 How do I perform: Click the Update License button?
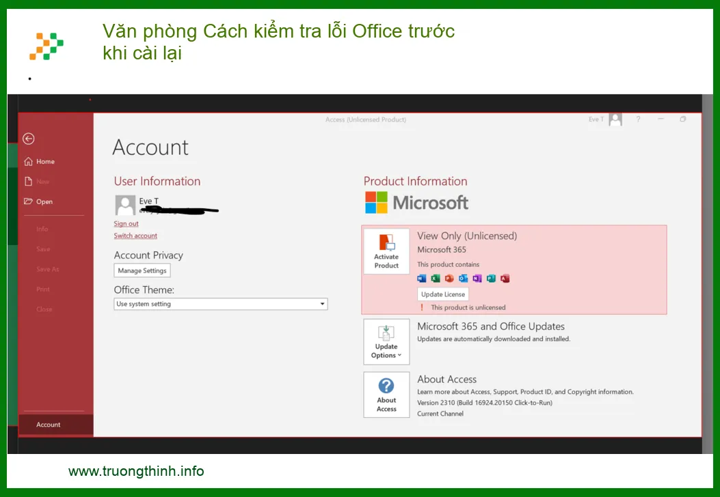442,294
